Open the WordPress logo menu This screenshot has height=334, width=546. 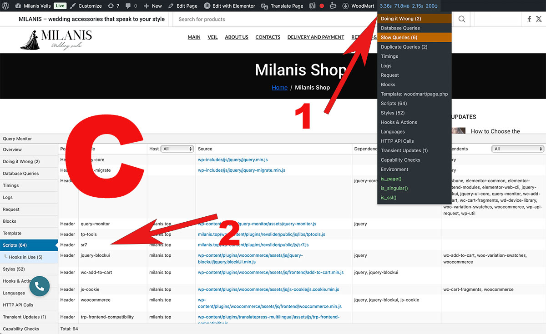6,6
